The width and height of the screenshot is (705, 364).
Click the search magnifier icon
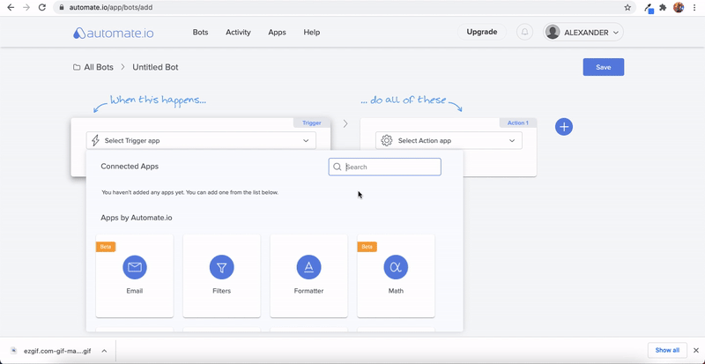[x=338, y=167]
